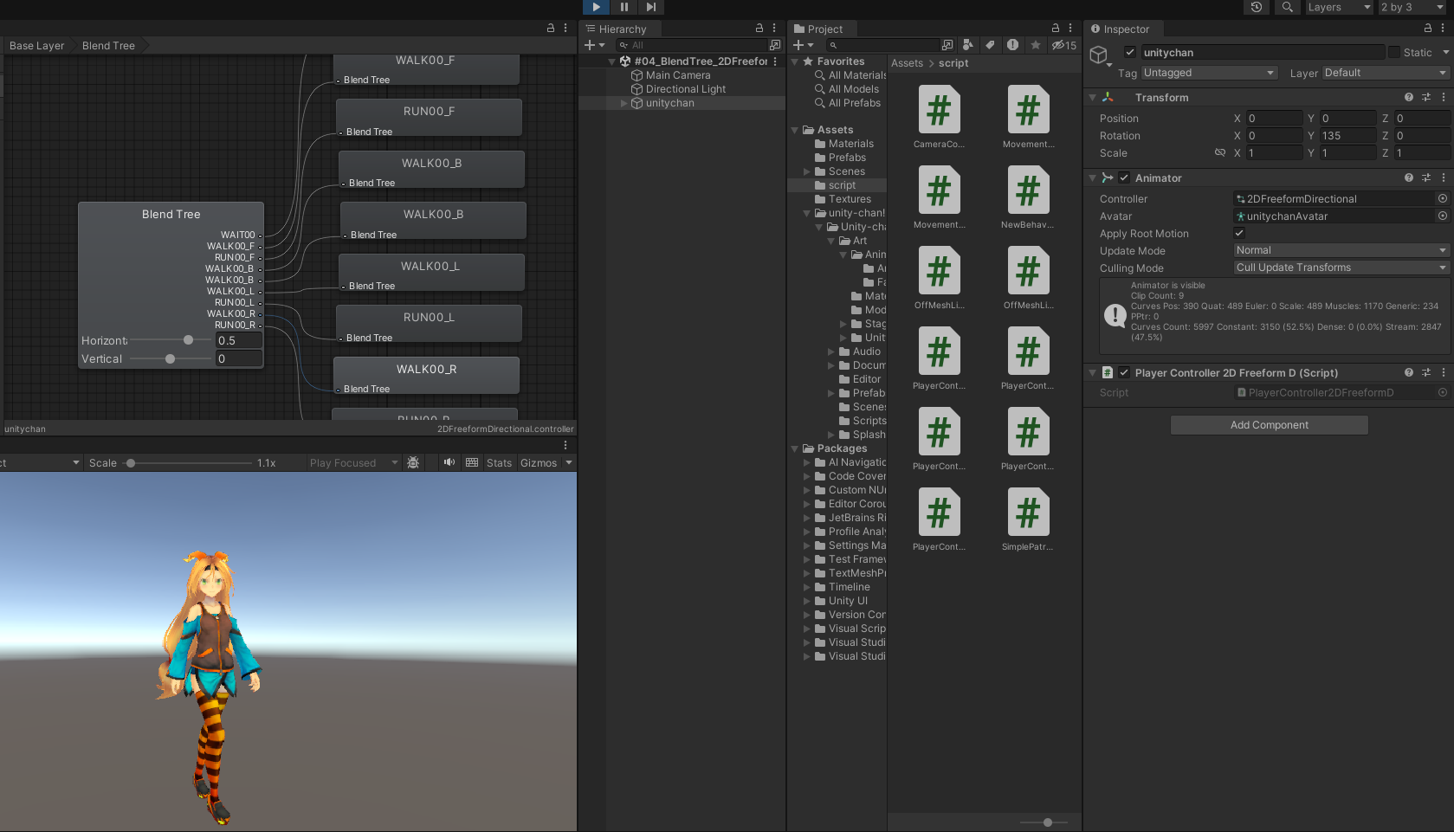Image resolution: width=1454 pixels, height=832 pixels.
Task: Toggle the Static checkbox
Action: coord(1394,52)
